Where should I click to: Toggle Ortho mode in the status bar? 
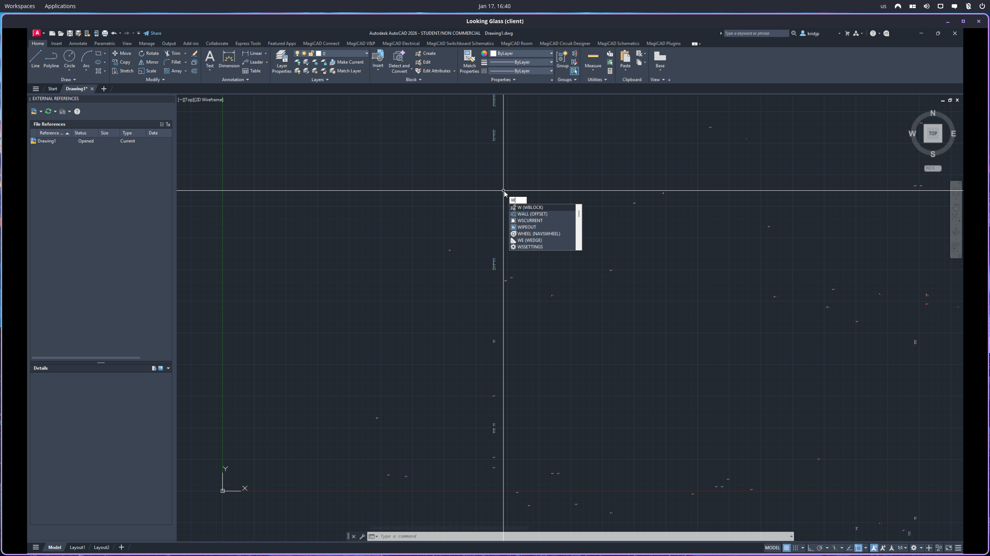pos(811,548)
